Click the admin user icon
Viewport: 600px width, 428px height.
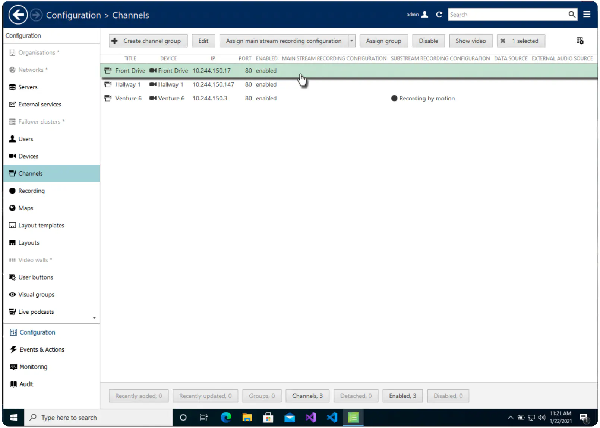point(424,15)
